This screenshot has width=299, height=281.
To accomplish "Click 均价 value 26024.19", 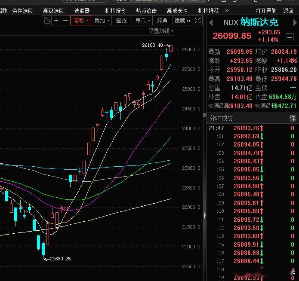I will point(284,52).
